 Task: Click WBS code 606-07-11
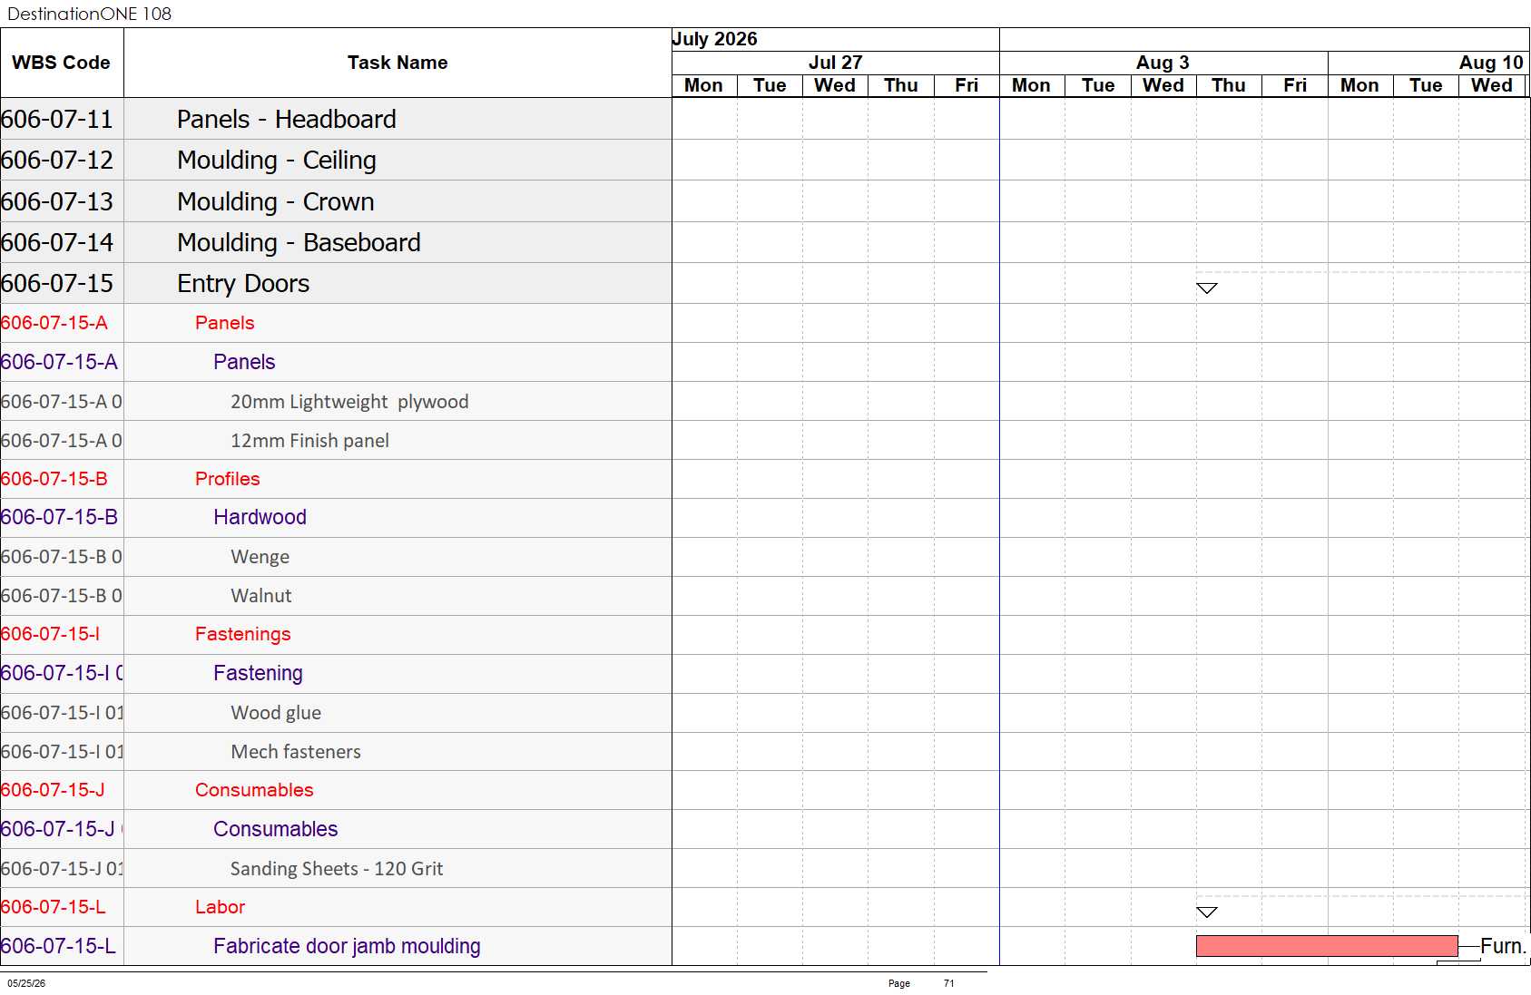57,119
